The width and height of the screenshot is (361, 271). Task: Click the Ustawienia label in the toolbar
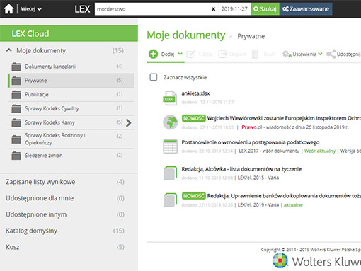point(304,54)
